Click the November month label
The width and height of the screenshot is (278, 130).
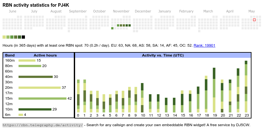(121, 11)
